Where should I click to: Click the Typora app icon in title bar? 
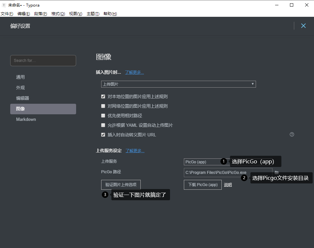click(4, 5)
